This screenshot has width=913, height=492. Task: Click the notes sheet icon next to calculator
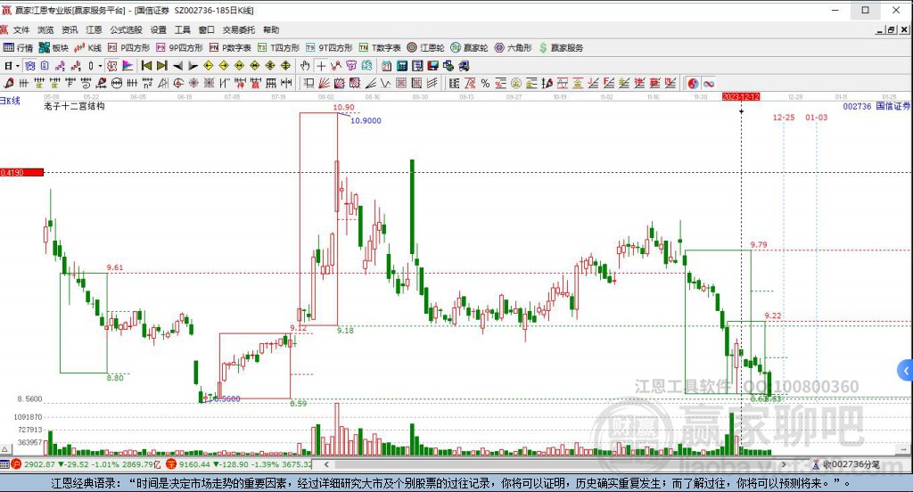click(x=417, y=66)
